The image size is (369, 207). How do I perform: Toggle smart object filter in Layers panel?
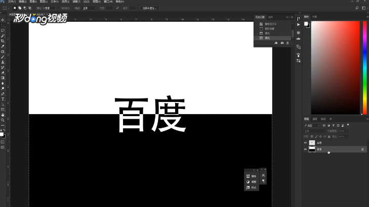(343, 126)
